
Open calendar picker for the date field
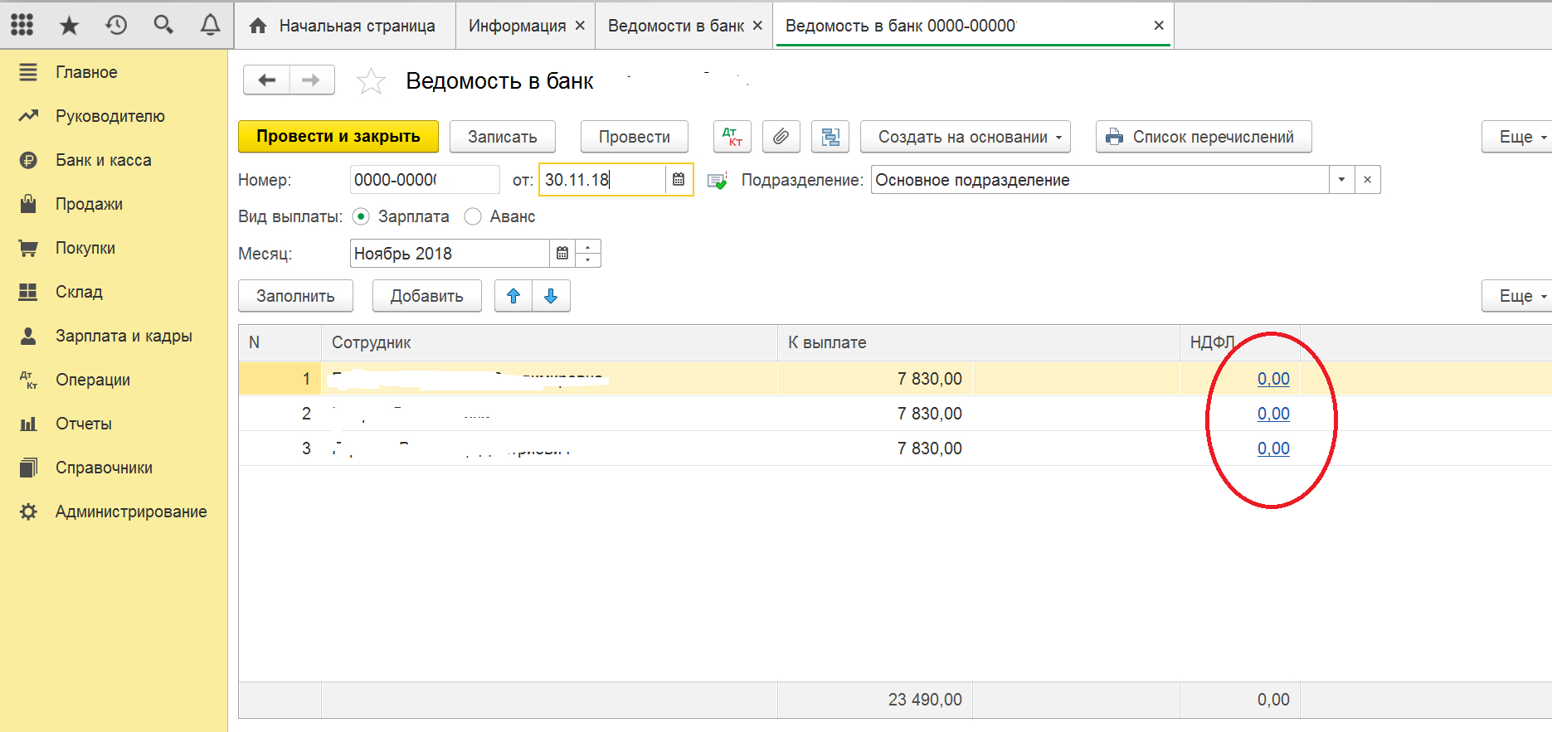tap(679, 180)
